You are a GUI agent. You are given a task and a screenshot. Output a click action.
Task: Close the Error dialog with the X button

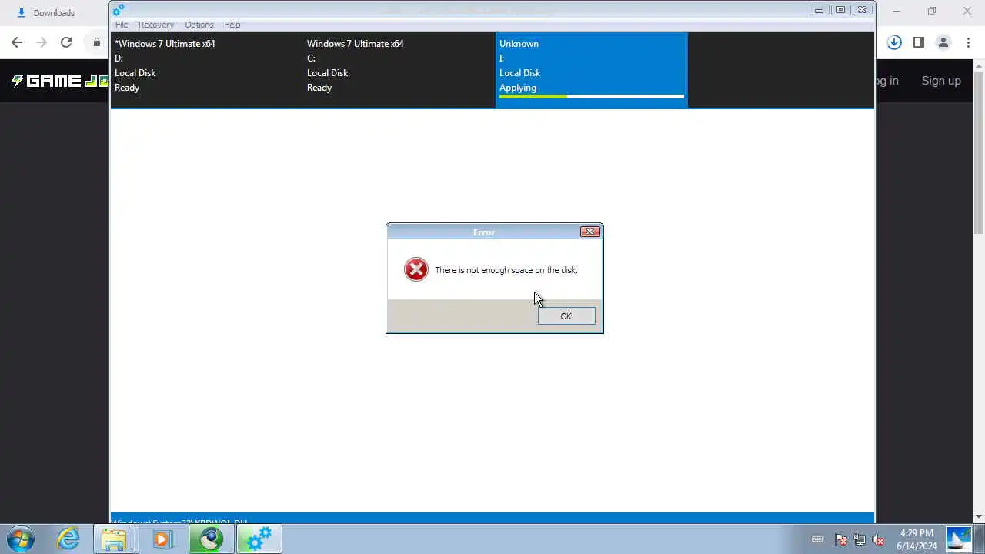pyautogui.click(x=590, y=232)
